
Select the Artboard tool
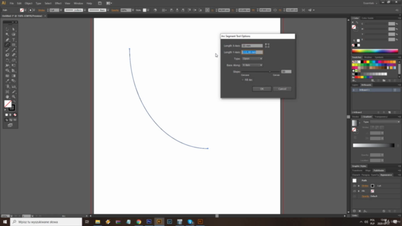(x=7, y=92)
